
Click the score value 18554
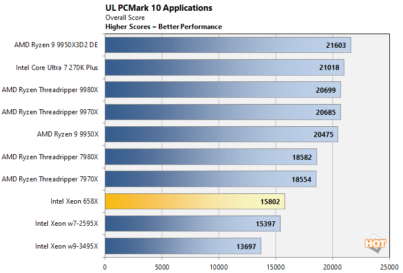[302, 180]
